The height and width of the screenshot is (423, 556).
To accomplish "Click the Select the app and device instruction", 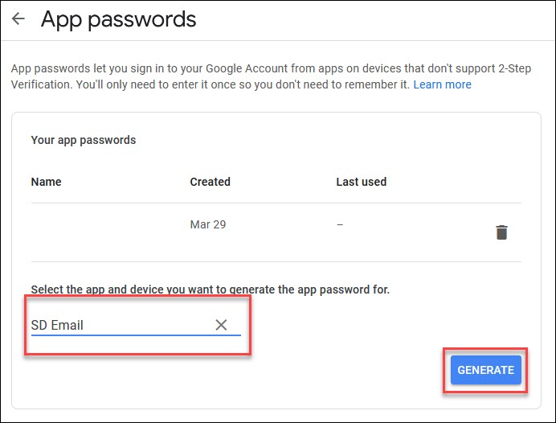I will (210, 290).
